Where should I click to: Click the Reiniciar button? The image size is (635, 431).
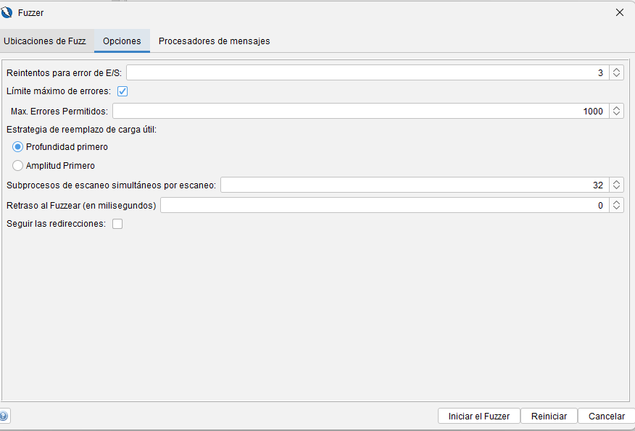point(549,416)
